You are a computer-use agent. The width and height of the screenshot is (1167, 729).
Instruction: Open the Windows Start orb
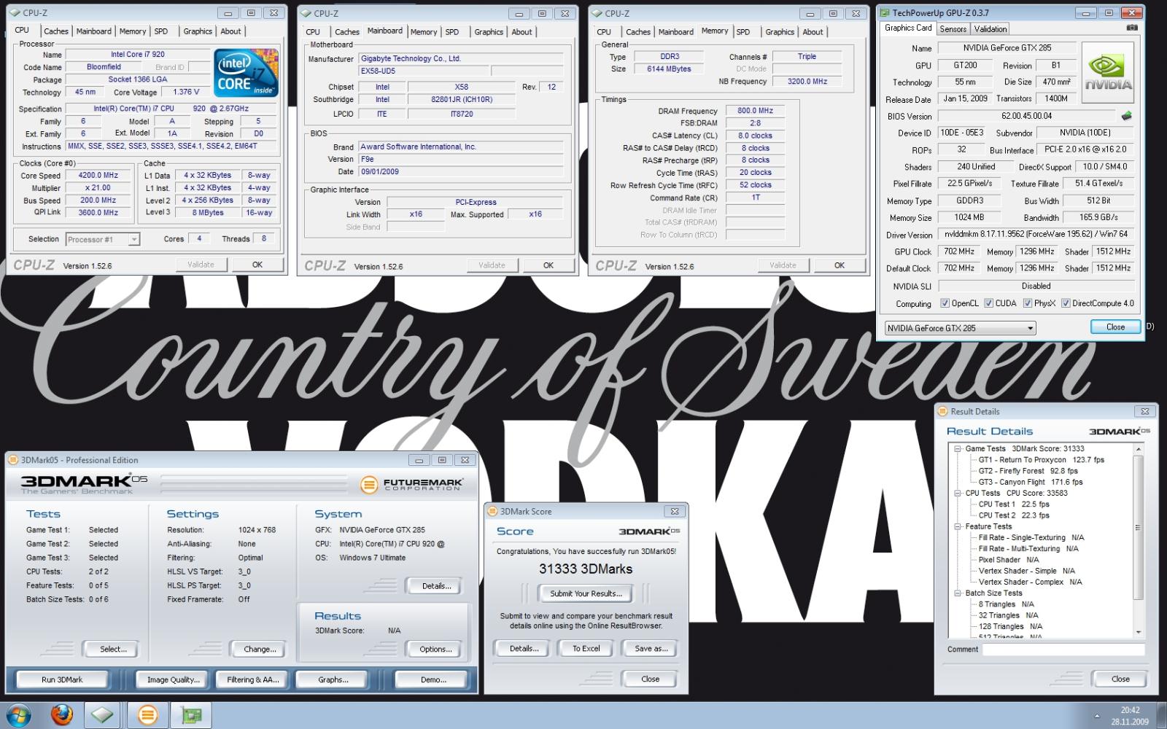[18, 714]
